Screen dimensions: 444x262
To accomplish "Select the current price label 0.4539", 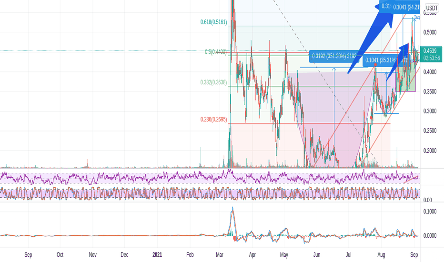I will click(x=430, y=50).
